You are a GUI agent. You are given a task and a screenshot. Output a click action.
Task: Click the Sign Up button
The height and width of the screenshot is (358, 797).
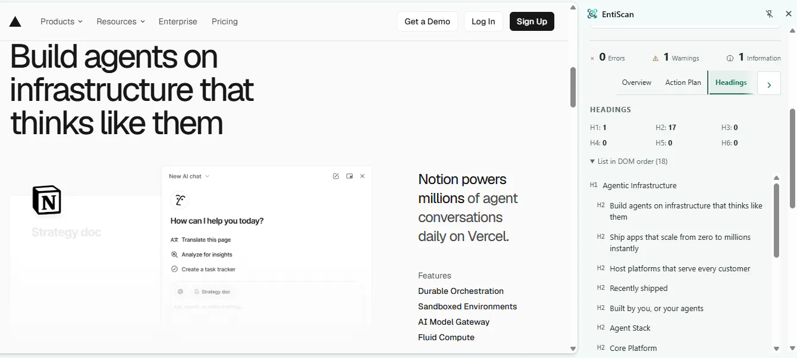[x=532, y=21]
